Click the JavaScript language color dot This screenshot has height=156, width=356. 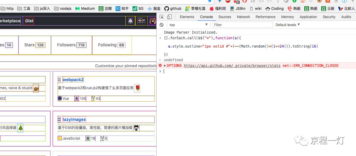coord(60,138)
